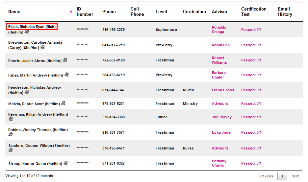Select page 1 in pagination
This screenshot has height=182, width=308.
[282, 176]
